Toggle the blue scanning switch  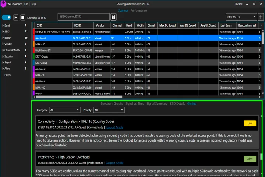pyautogui.click(x=6, y=17)
